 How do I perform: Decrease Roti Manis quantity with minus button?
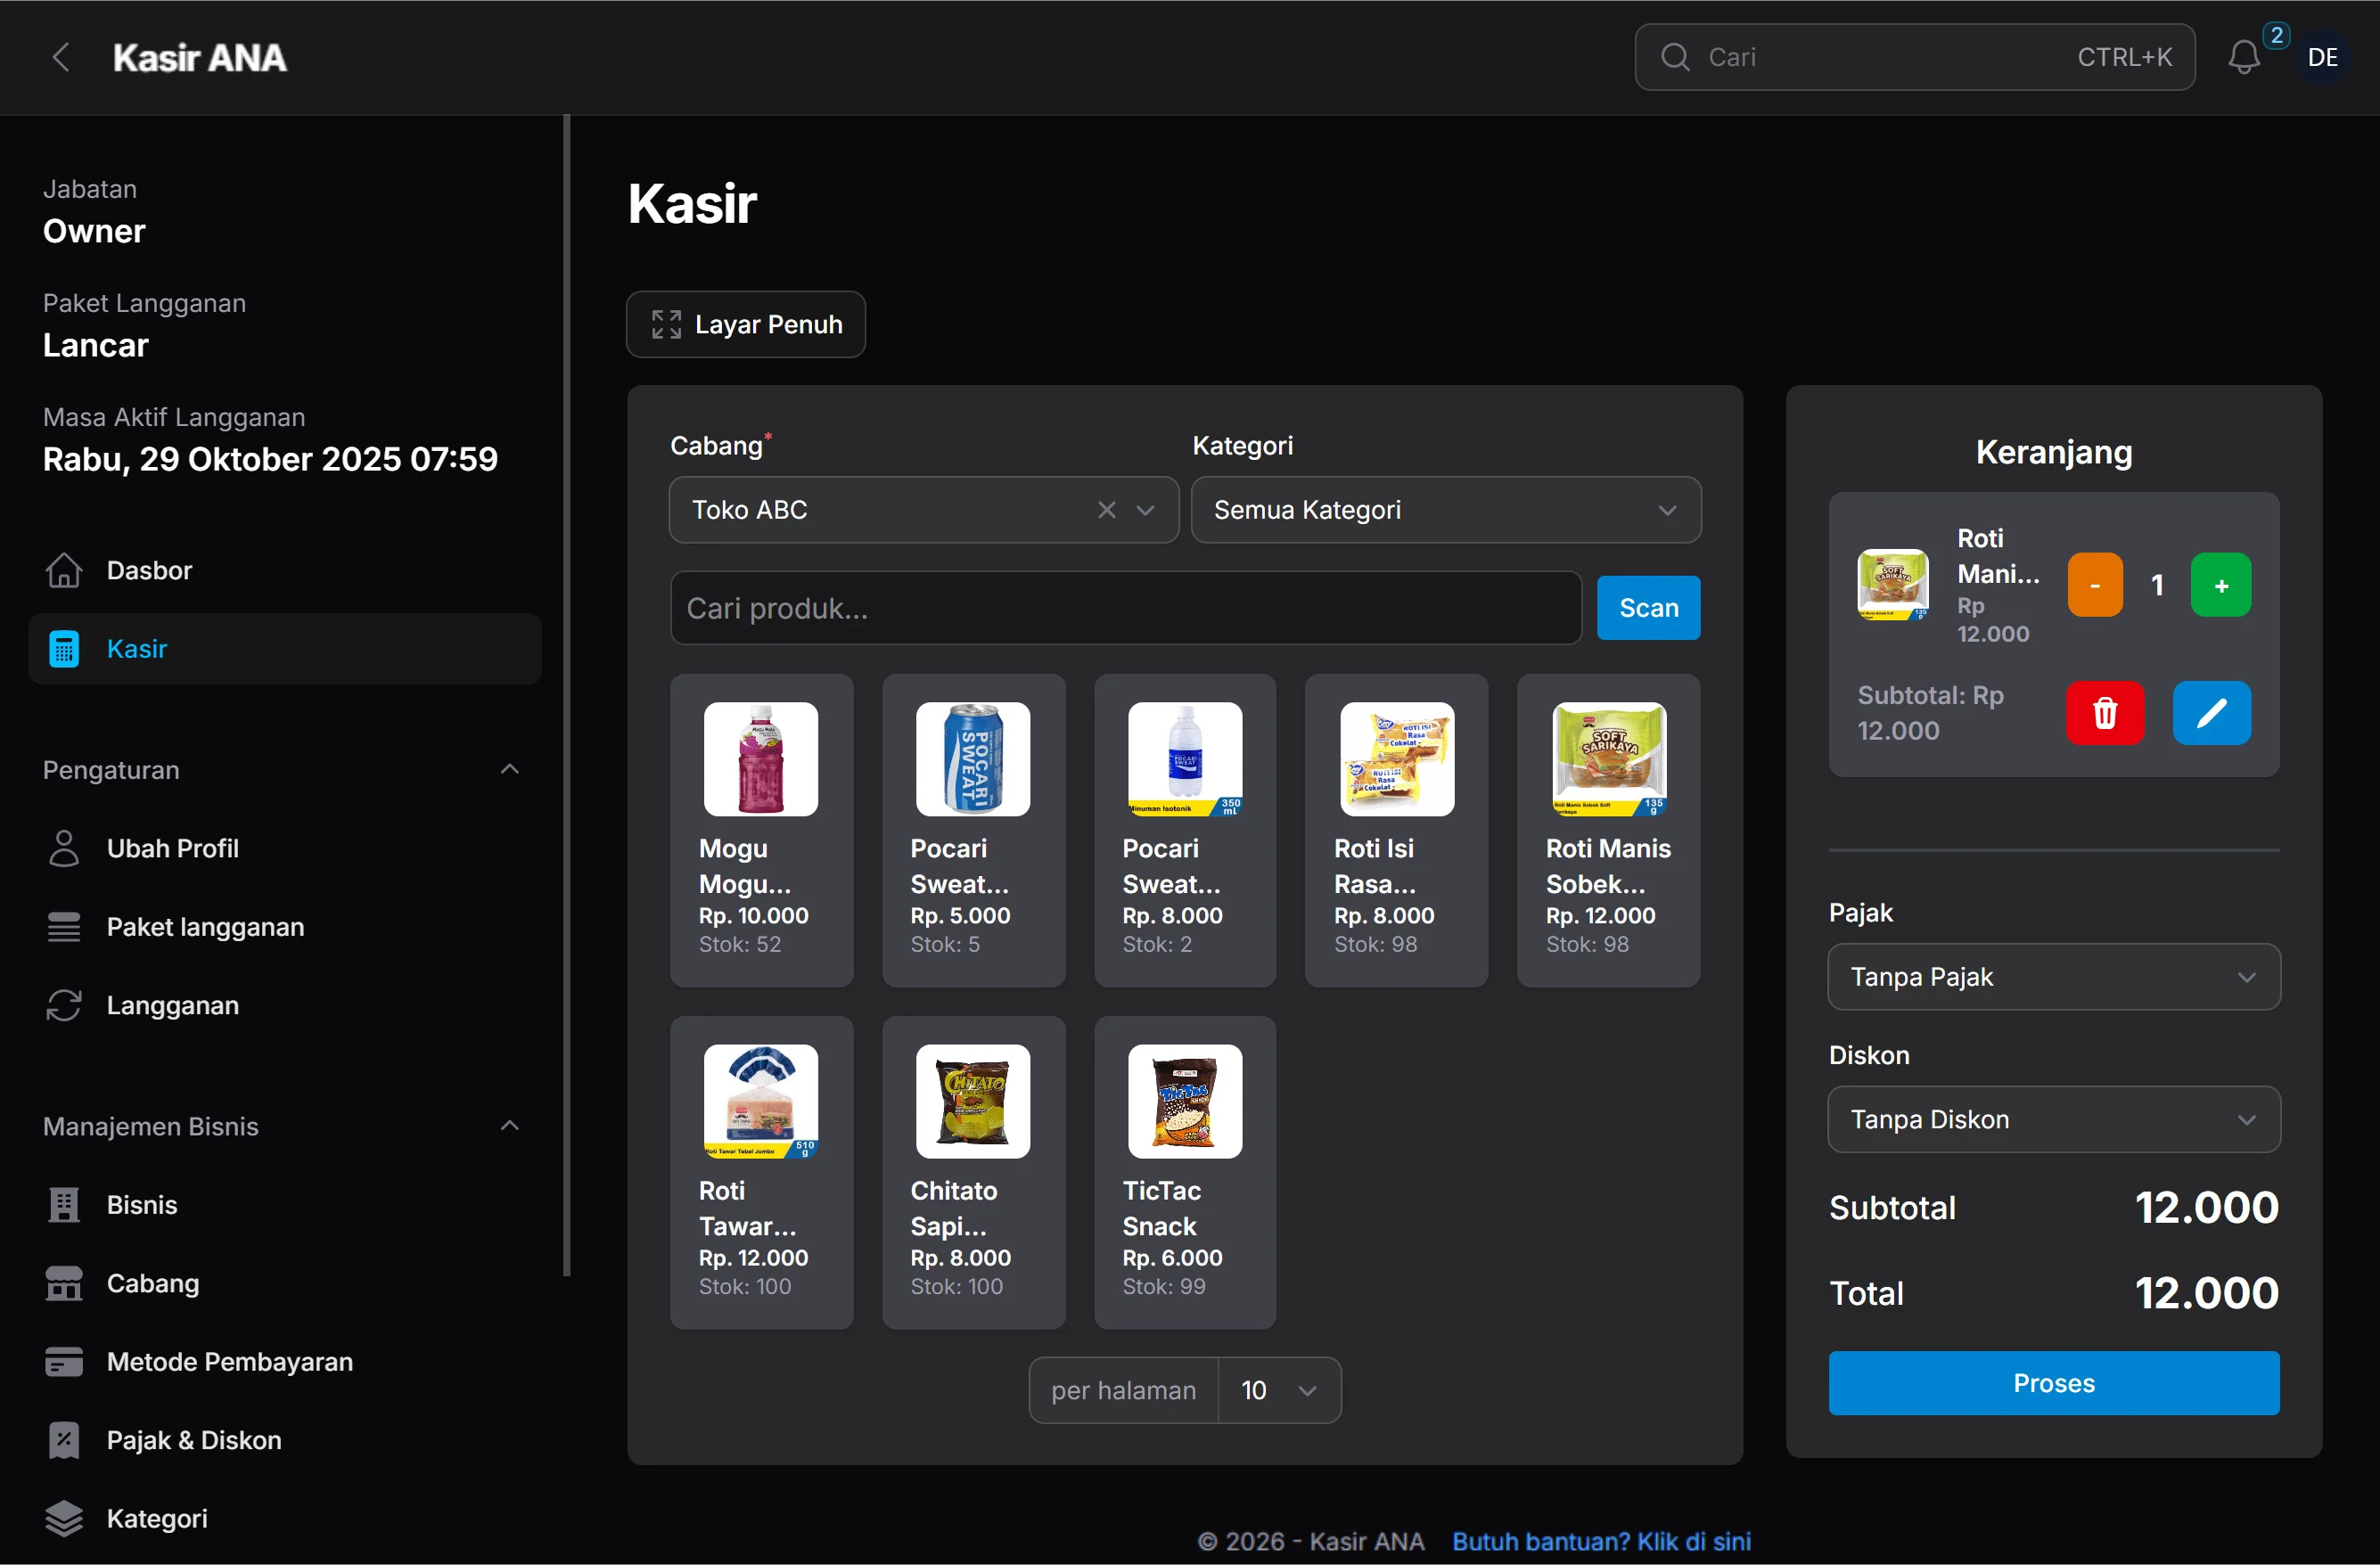[x=2093, y=584]
